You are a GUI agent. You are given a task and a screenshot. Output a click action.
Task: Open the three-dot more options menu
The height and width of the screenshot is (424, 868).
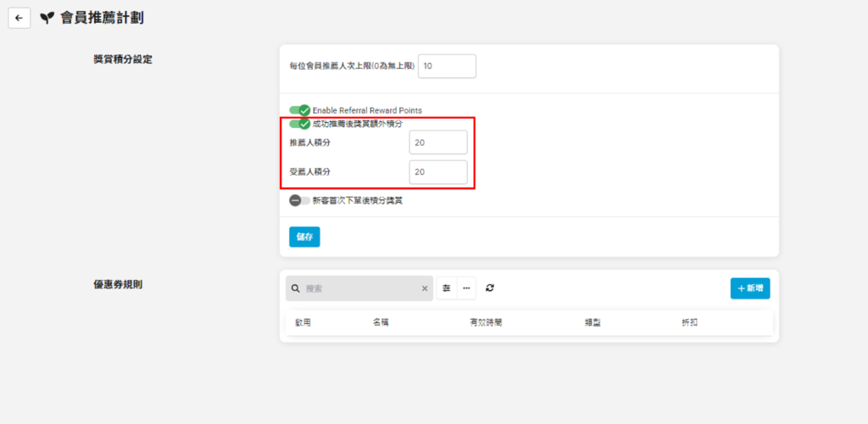coord(466,288)
